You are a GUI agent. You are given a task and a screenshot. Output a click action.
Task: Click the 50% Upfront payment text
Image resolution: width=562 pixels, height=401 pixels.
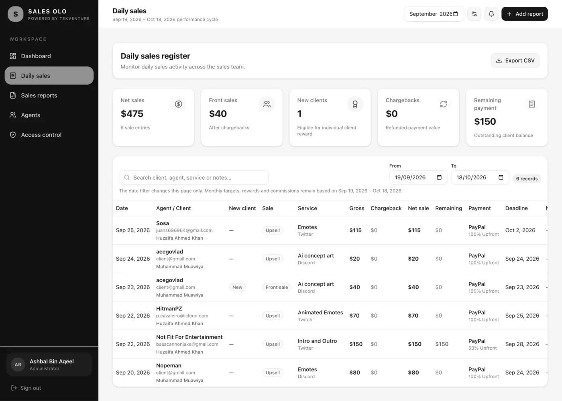[483, 348]
